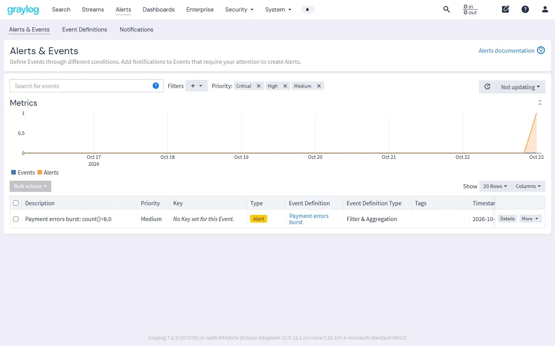Collapse the Metrics section
This screenshot has height=346, width=555.
[x=540, y=103]
